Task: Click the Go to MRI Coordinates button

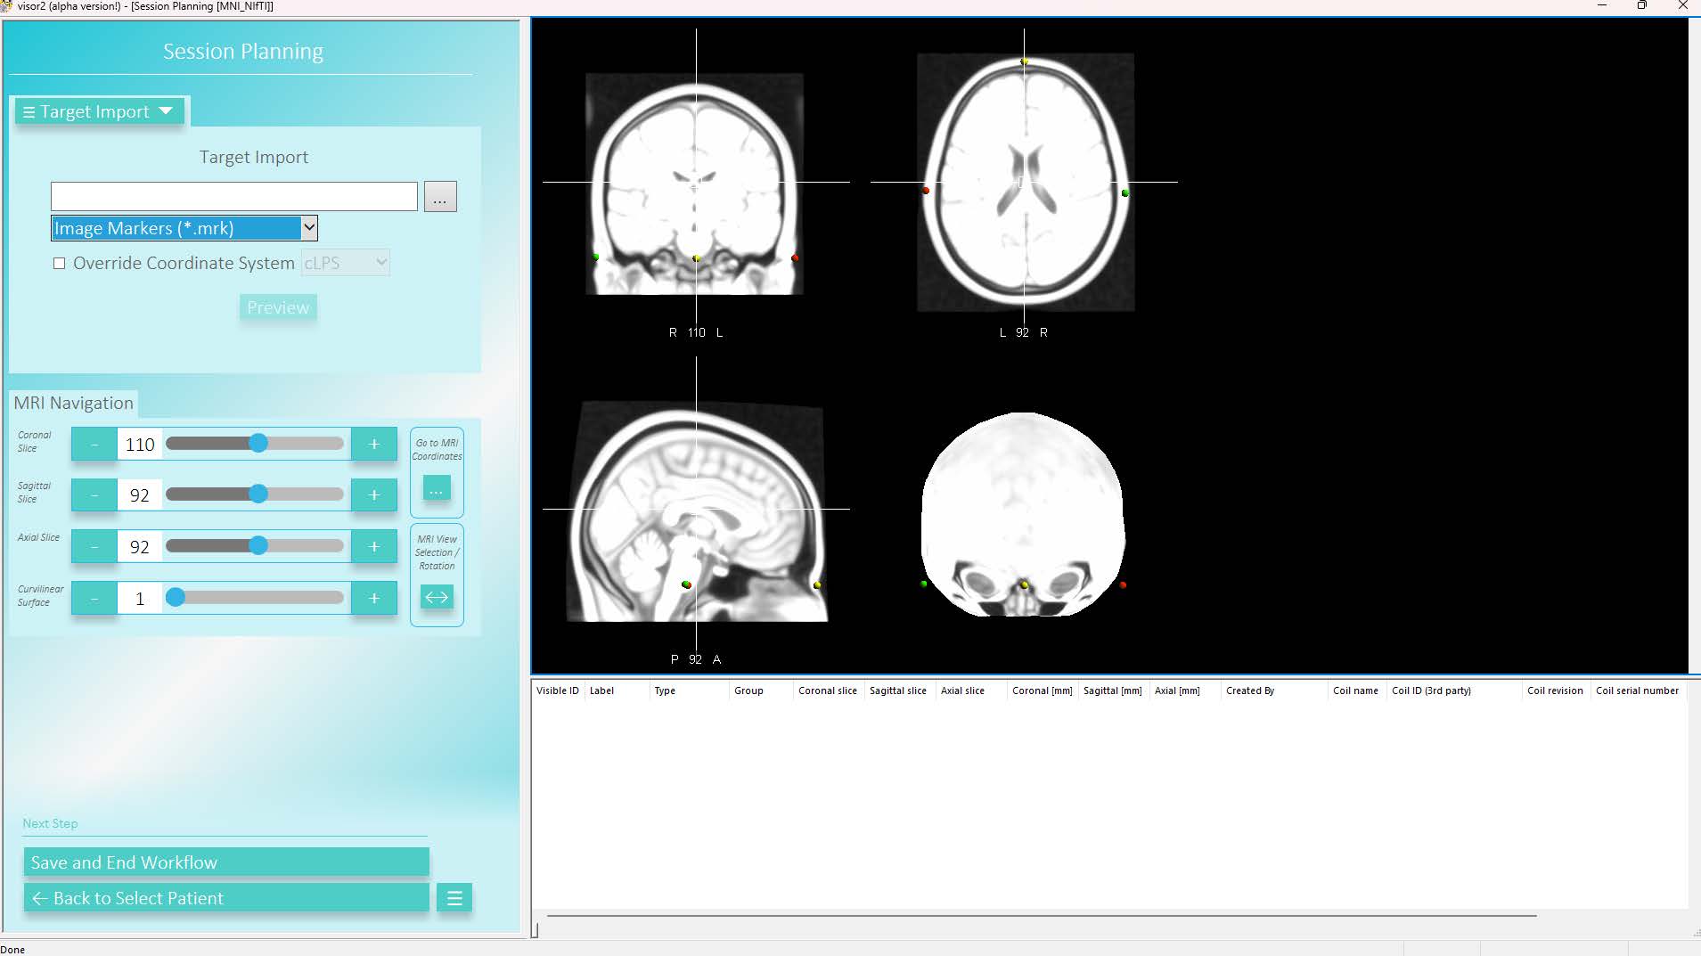Action: 436,488
